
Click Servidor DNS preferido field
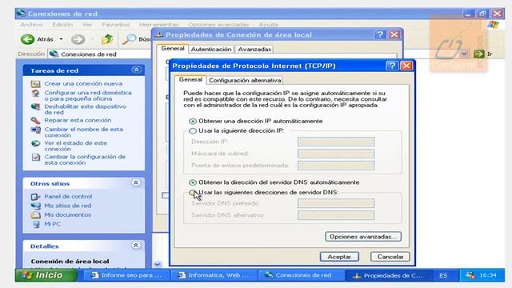tap(336, 203)
